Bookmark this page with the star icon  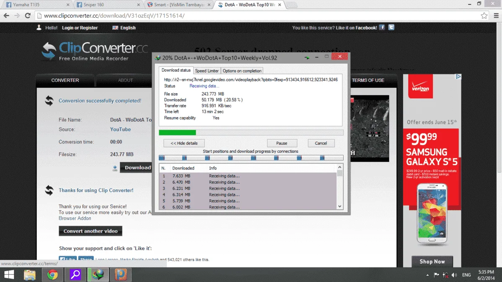pyautogui.click(x=484, y=15)
